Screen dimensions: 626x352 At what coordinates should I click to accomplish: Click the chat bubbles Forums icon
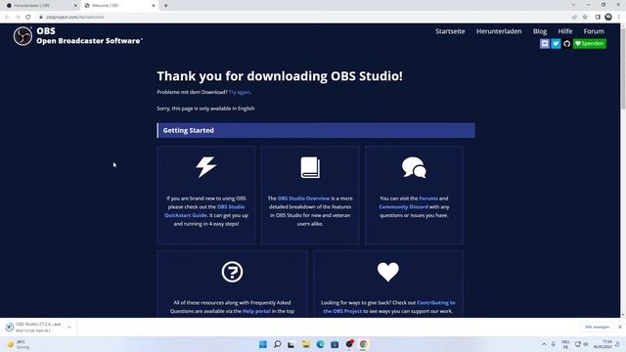click(x=414, y=167)
